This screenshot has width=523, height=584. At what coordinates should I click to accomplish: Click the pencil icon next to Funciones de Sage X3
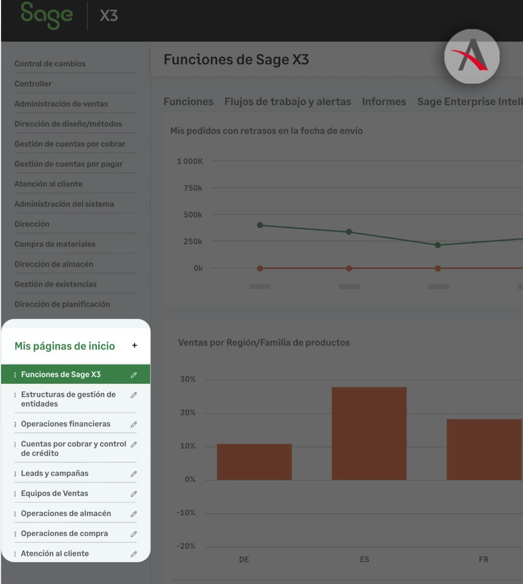pyautogui.click(x=133, y=375)
